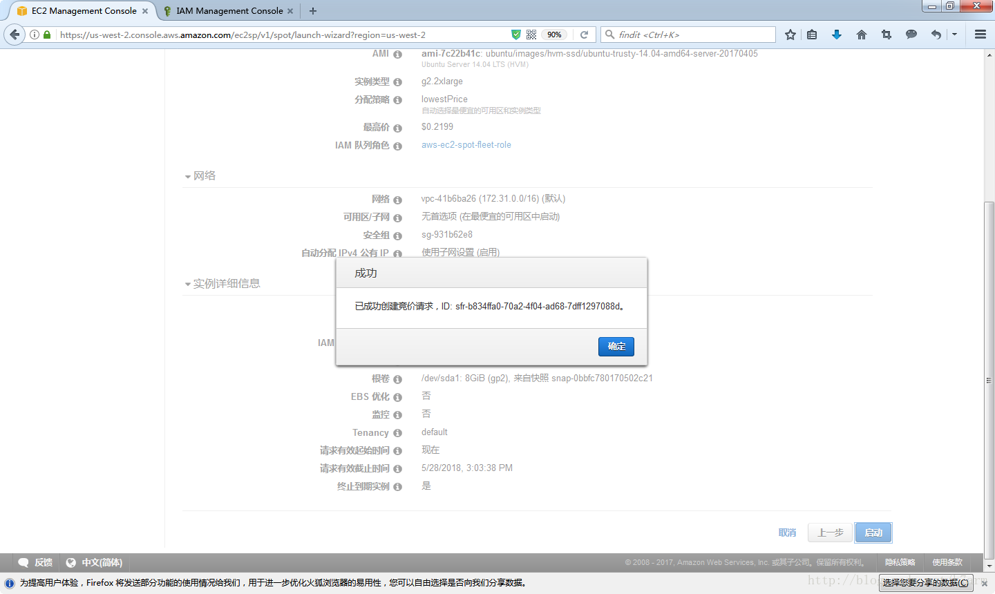Image resolution: width=995 pixels, height=594 pixels.
Task: Select the $0.2199 max price value
Action: [x=437, y=127]
